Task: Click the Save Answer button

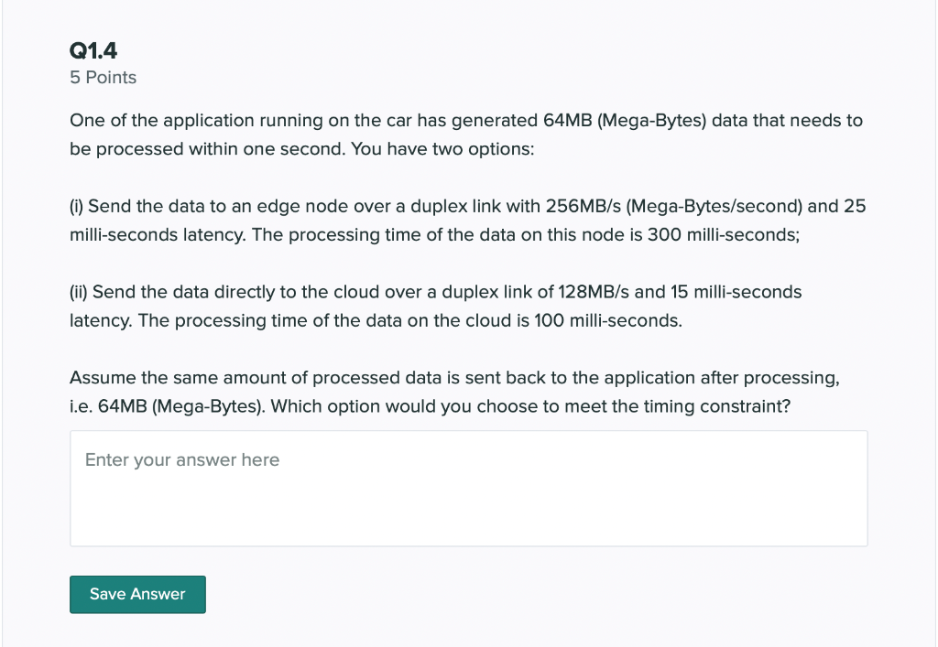Action: [137, 594]
